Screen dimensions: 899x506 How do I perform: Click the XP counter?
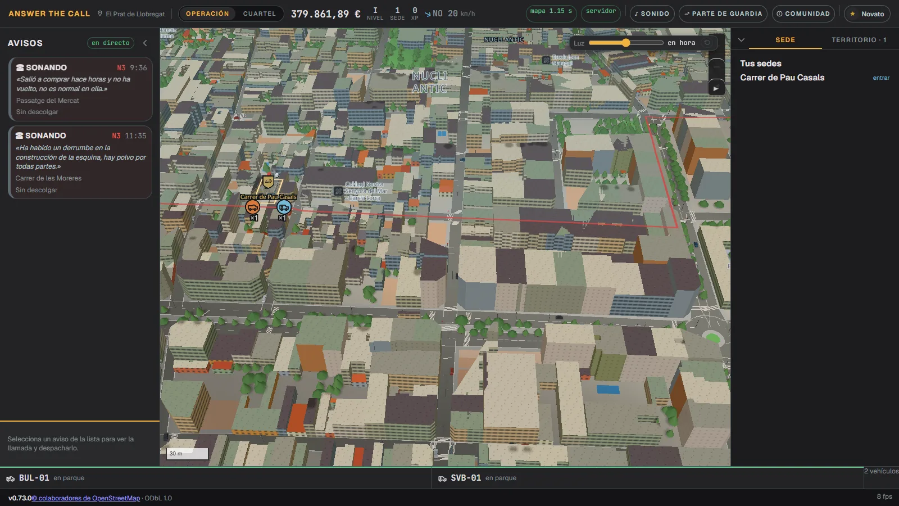tap(415, 13)
